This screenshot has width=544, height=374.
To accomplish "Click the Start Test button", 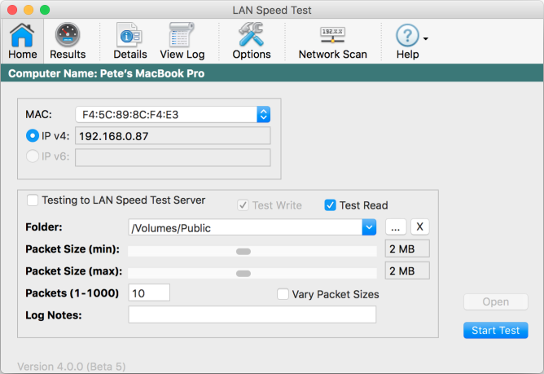I will [495, 330].
